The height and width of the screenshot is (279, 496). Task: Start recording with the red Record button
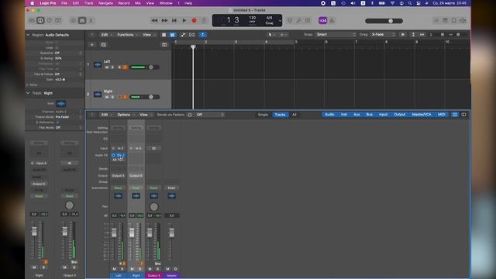(x=194, y=21)
